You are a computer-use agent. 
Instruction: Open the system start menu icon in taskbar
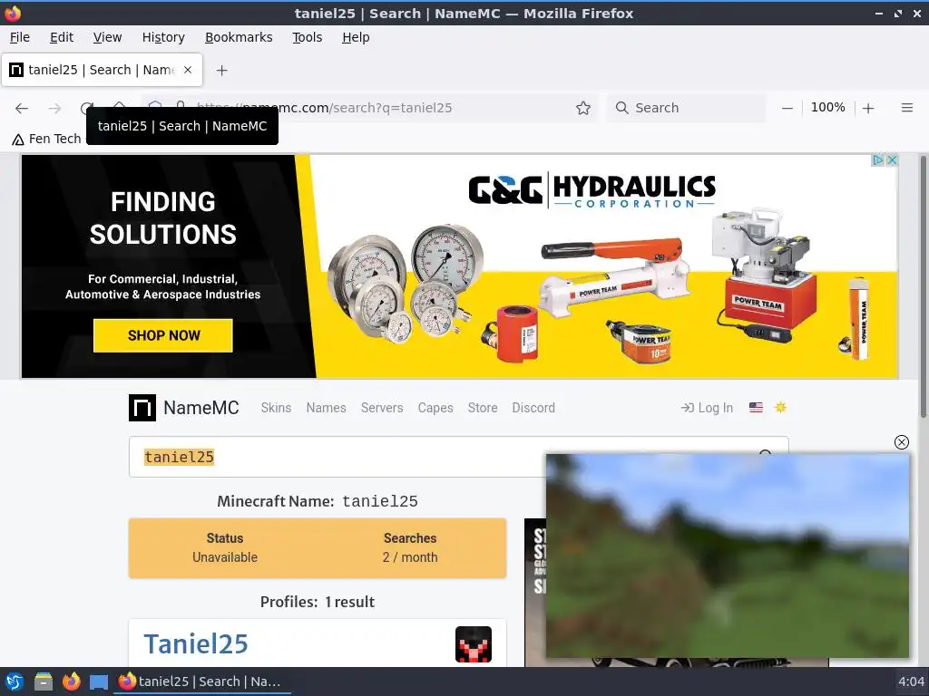pyautogui.click(x=15, y=681)
